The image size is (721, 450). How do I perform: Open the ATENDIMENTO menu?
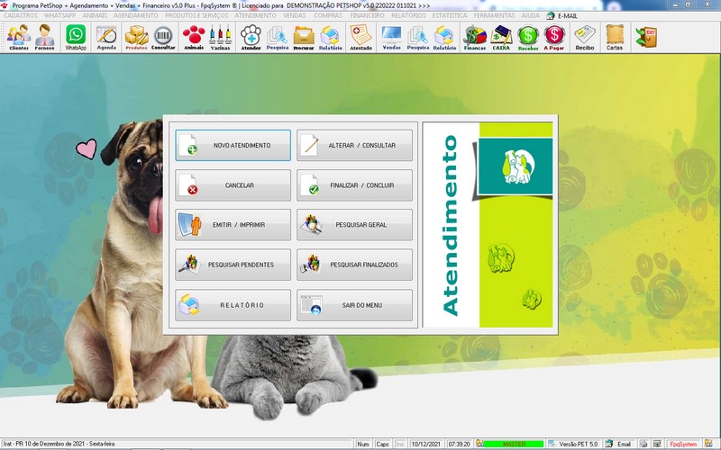tap(256, 15)
